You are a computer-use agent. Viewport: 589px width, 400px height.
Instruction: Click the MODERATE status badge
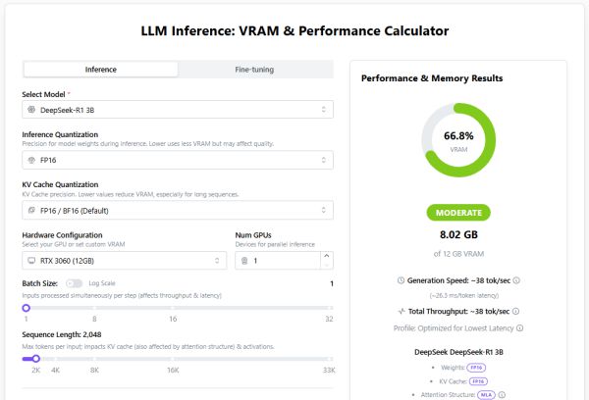click(x=458, y=212)
